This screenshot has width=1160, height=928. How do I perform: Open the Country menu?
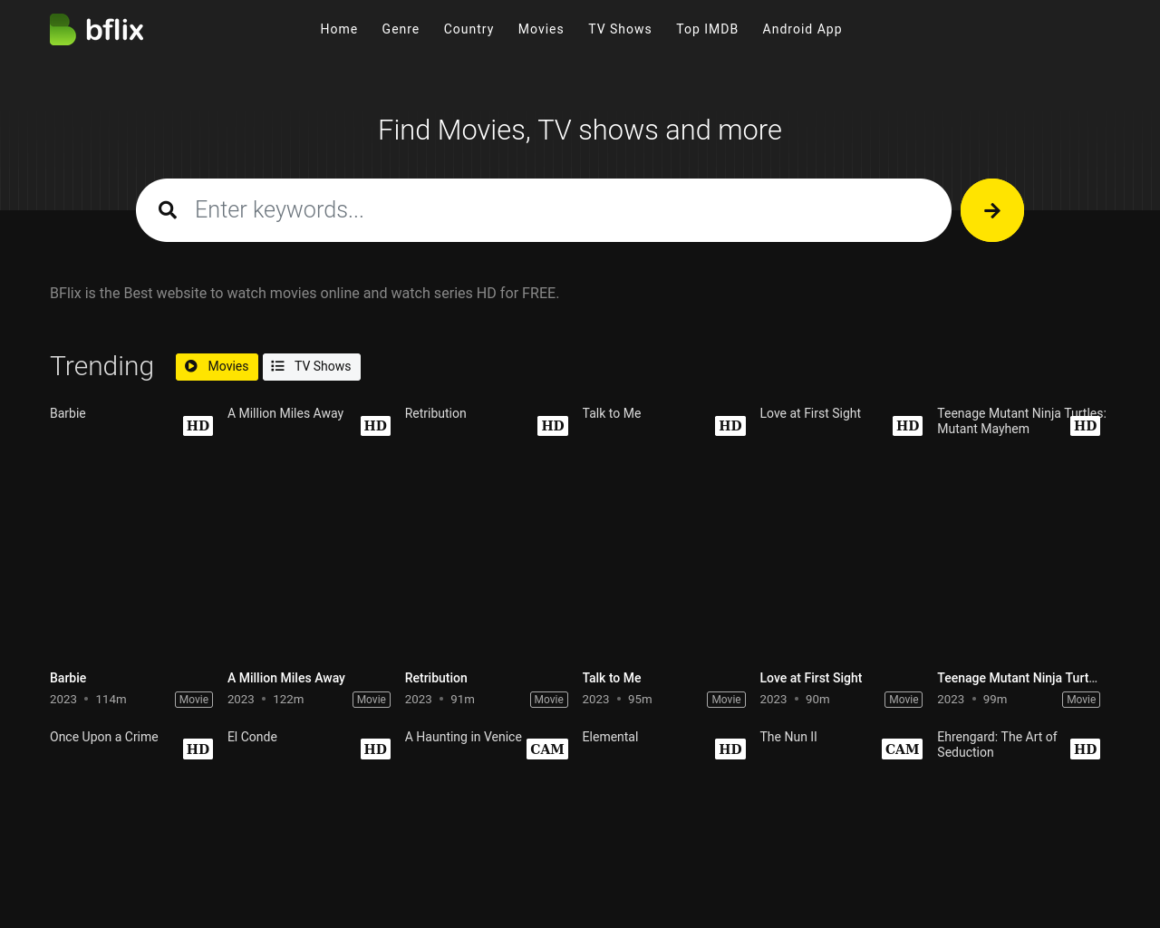pyautogui.click(x=469, y=29)
